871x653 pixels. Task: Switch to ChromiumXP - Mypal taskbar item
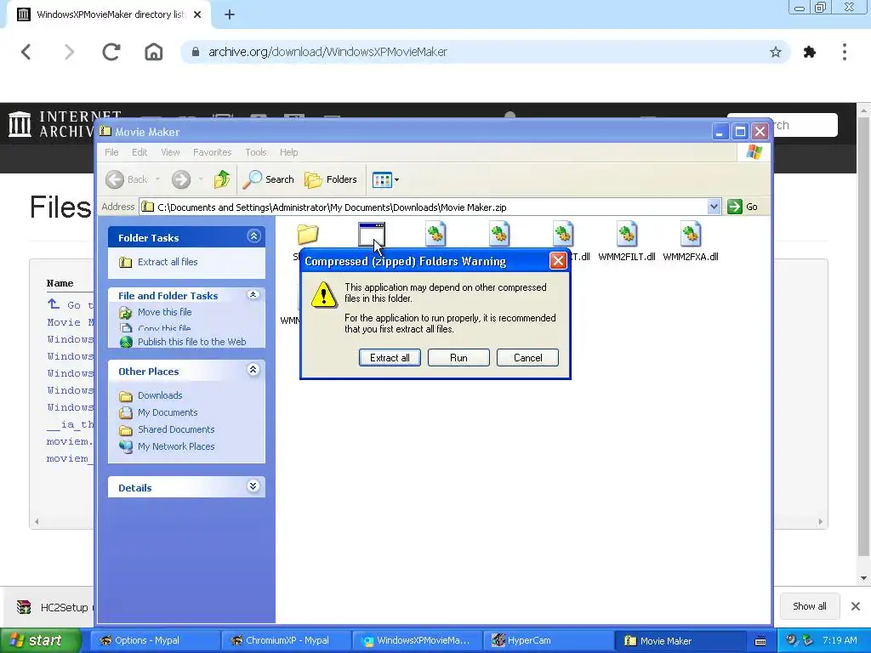click(285, 641)
